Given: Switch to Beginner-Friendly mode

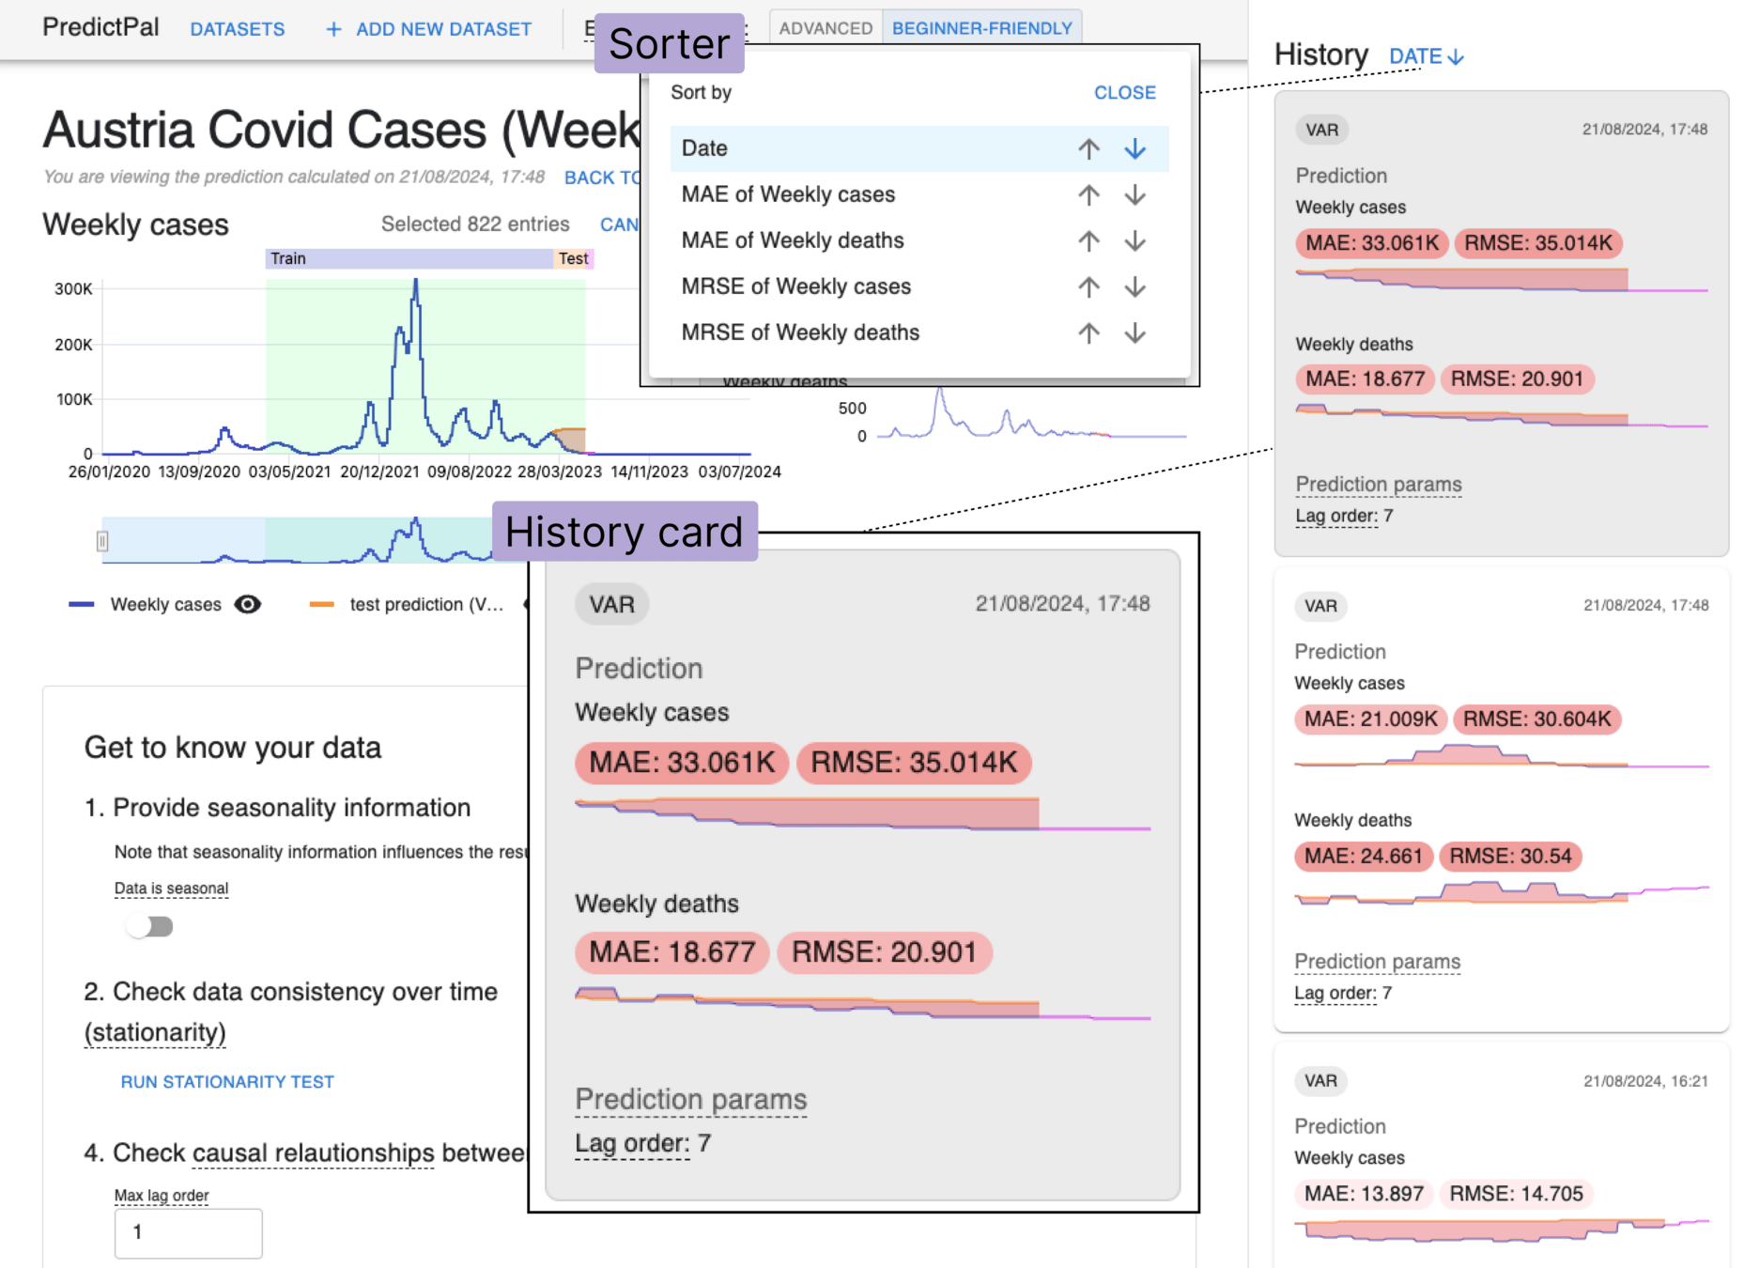Looking at the screenshot, I should pos(981,28).
